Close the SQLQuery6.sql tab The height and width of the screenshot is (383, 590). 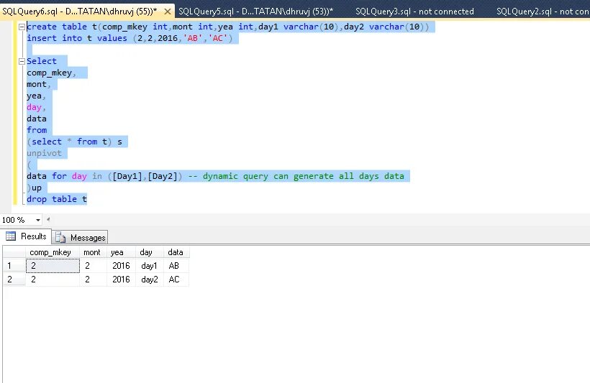(x=168, y=11)
